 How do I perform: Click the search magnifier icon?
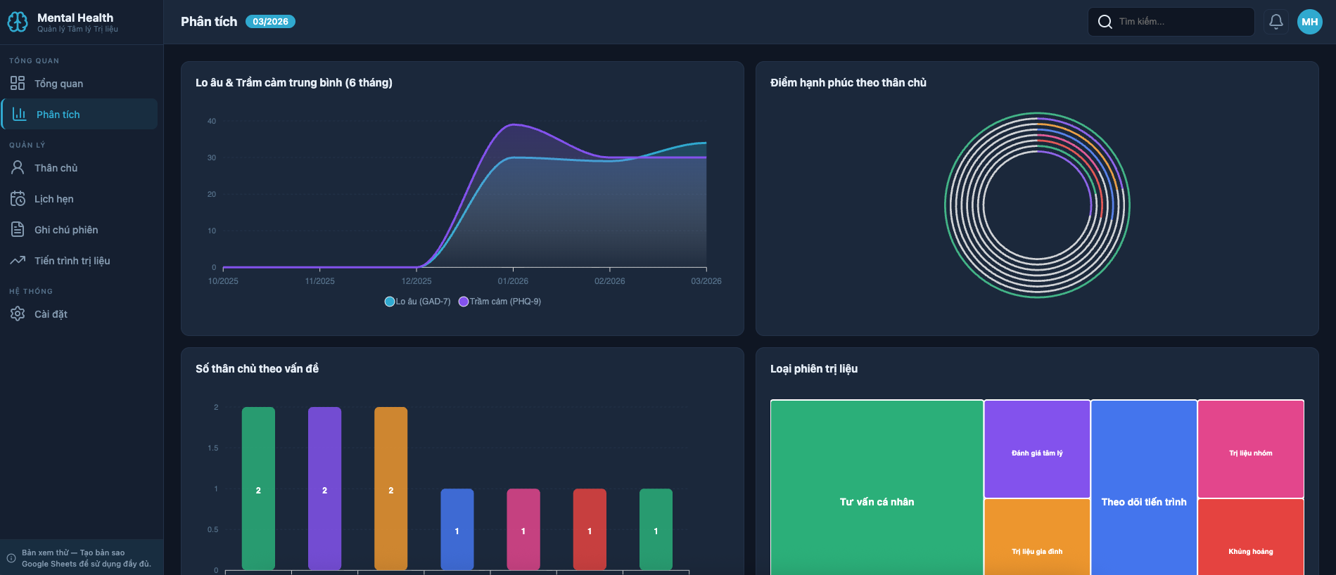[1105, 22]
